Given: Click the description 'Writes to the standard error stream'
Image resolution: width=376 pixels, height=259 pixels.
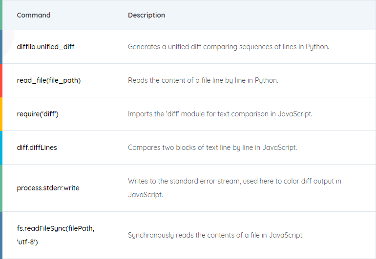Looking at the screenshot, I should pos(234,188).
